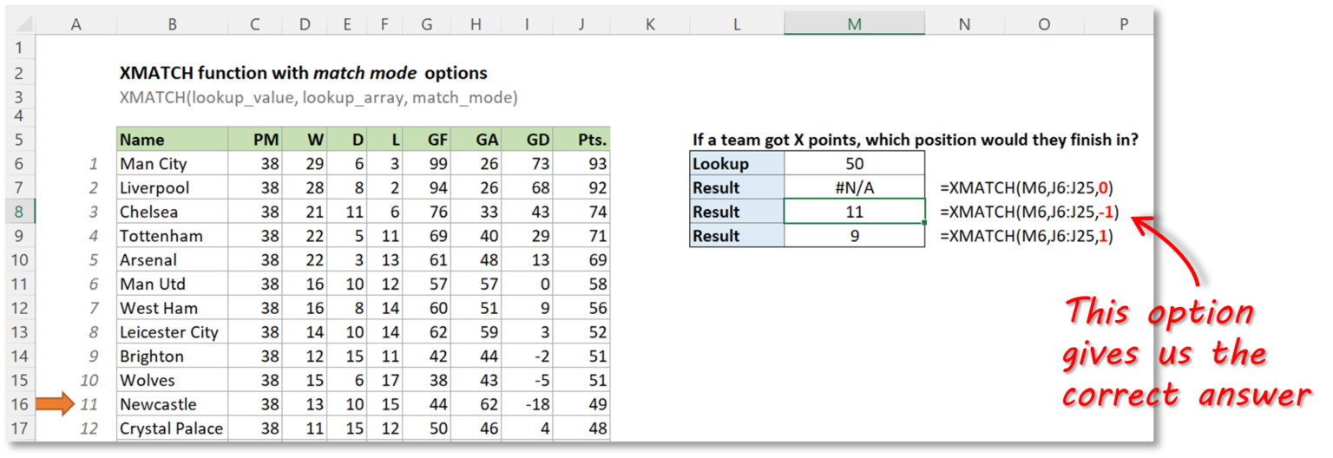This screenshot has height=458, width=1333.
Task: Click the Lookup value cell containing 50
Action: pos(854,164)
